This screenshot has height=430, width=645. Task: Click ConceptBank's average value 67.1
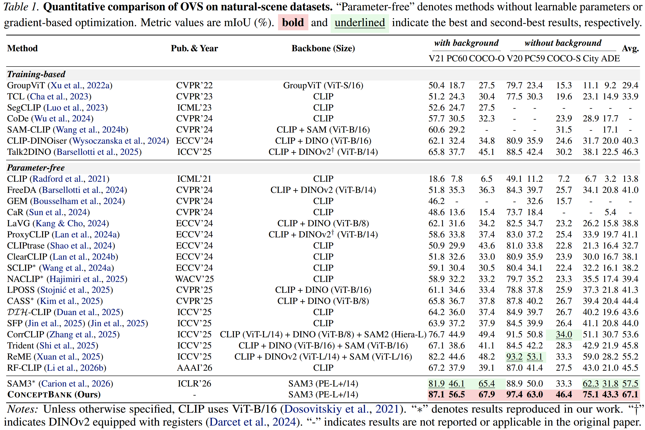(x=630, y=395)
